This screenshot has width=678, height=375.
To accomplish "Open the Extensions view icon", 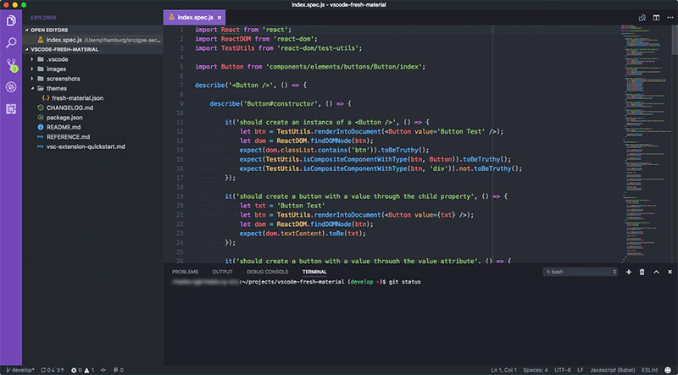I will [11, 109].
